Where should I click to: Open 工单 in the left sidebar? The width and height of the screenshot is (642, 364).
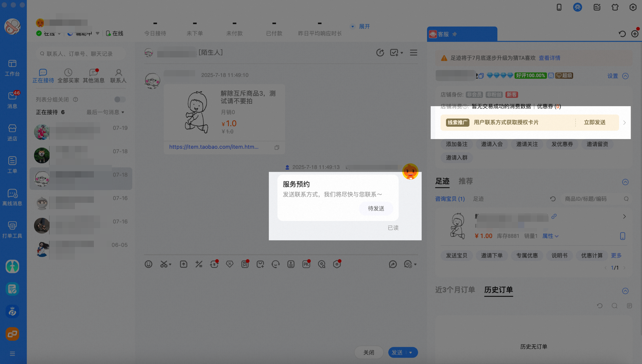12,165
